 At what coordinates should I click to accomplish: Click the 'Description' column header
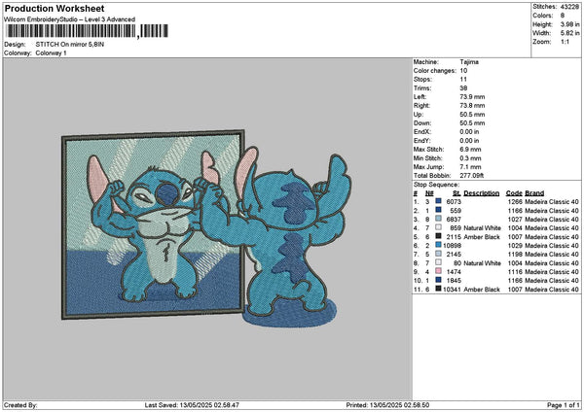pos(482,193)
